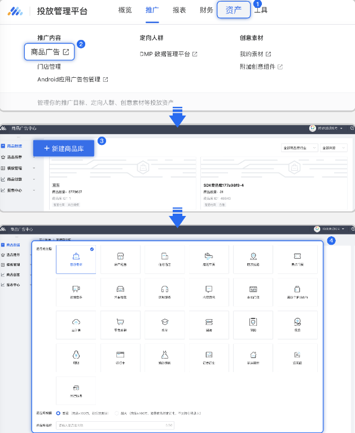Screen dimensions: 355x433
Task: Open the 门店管理 store management link
Action: click(49, 67)
